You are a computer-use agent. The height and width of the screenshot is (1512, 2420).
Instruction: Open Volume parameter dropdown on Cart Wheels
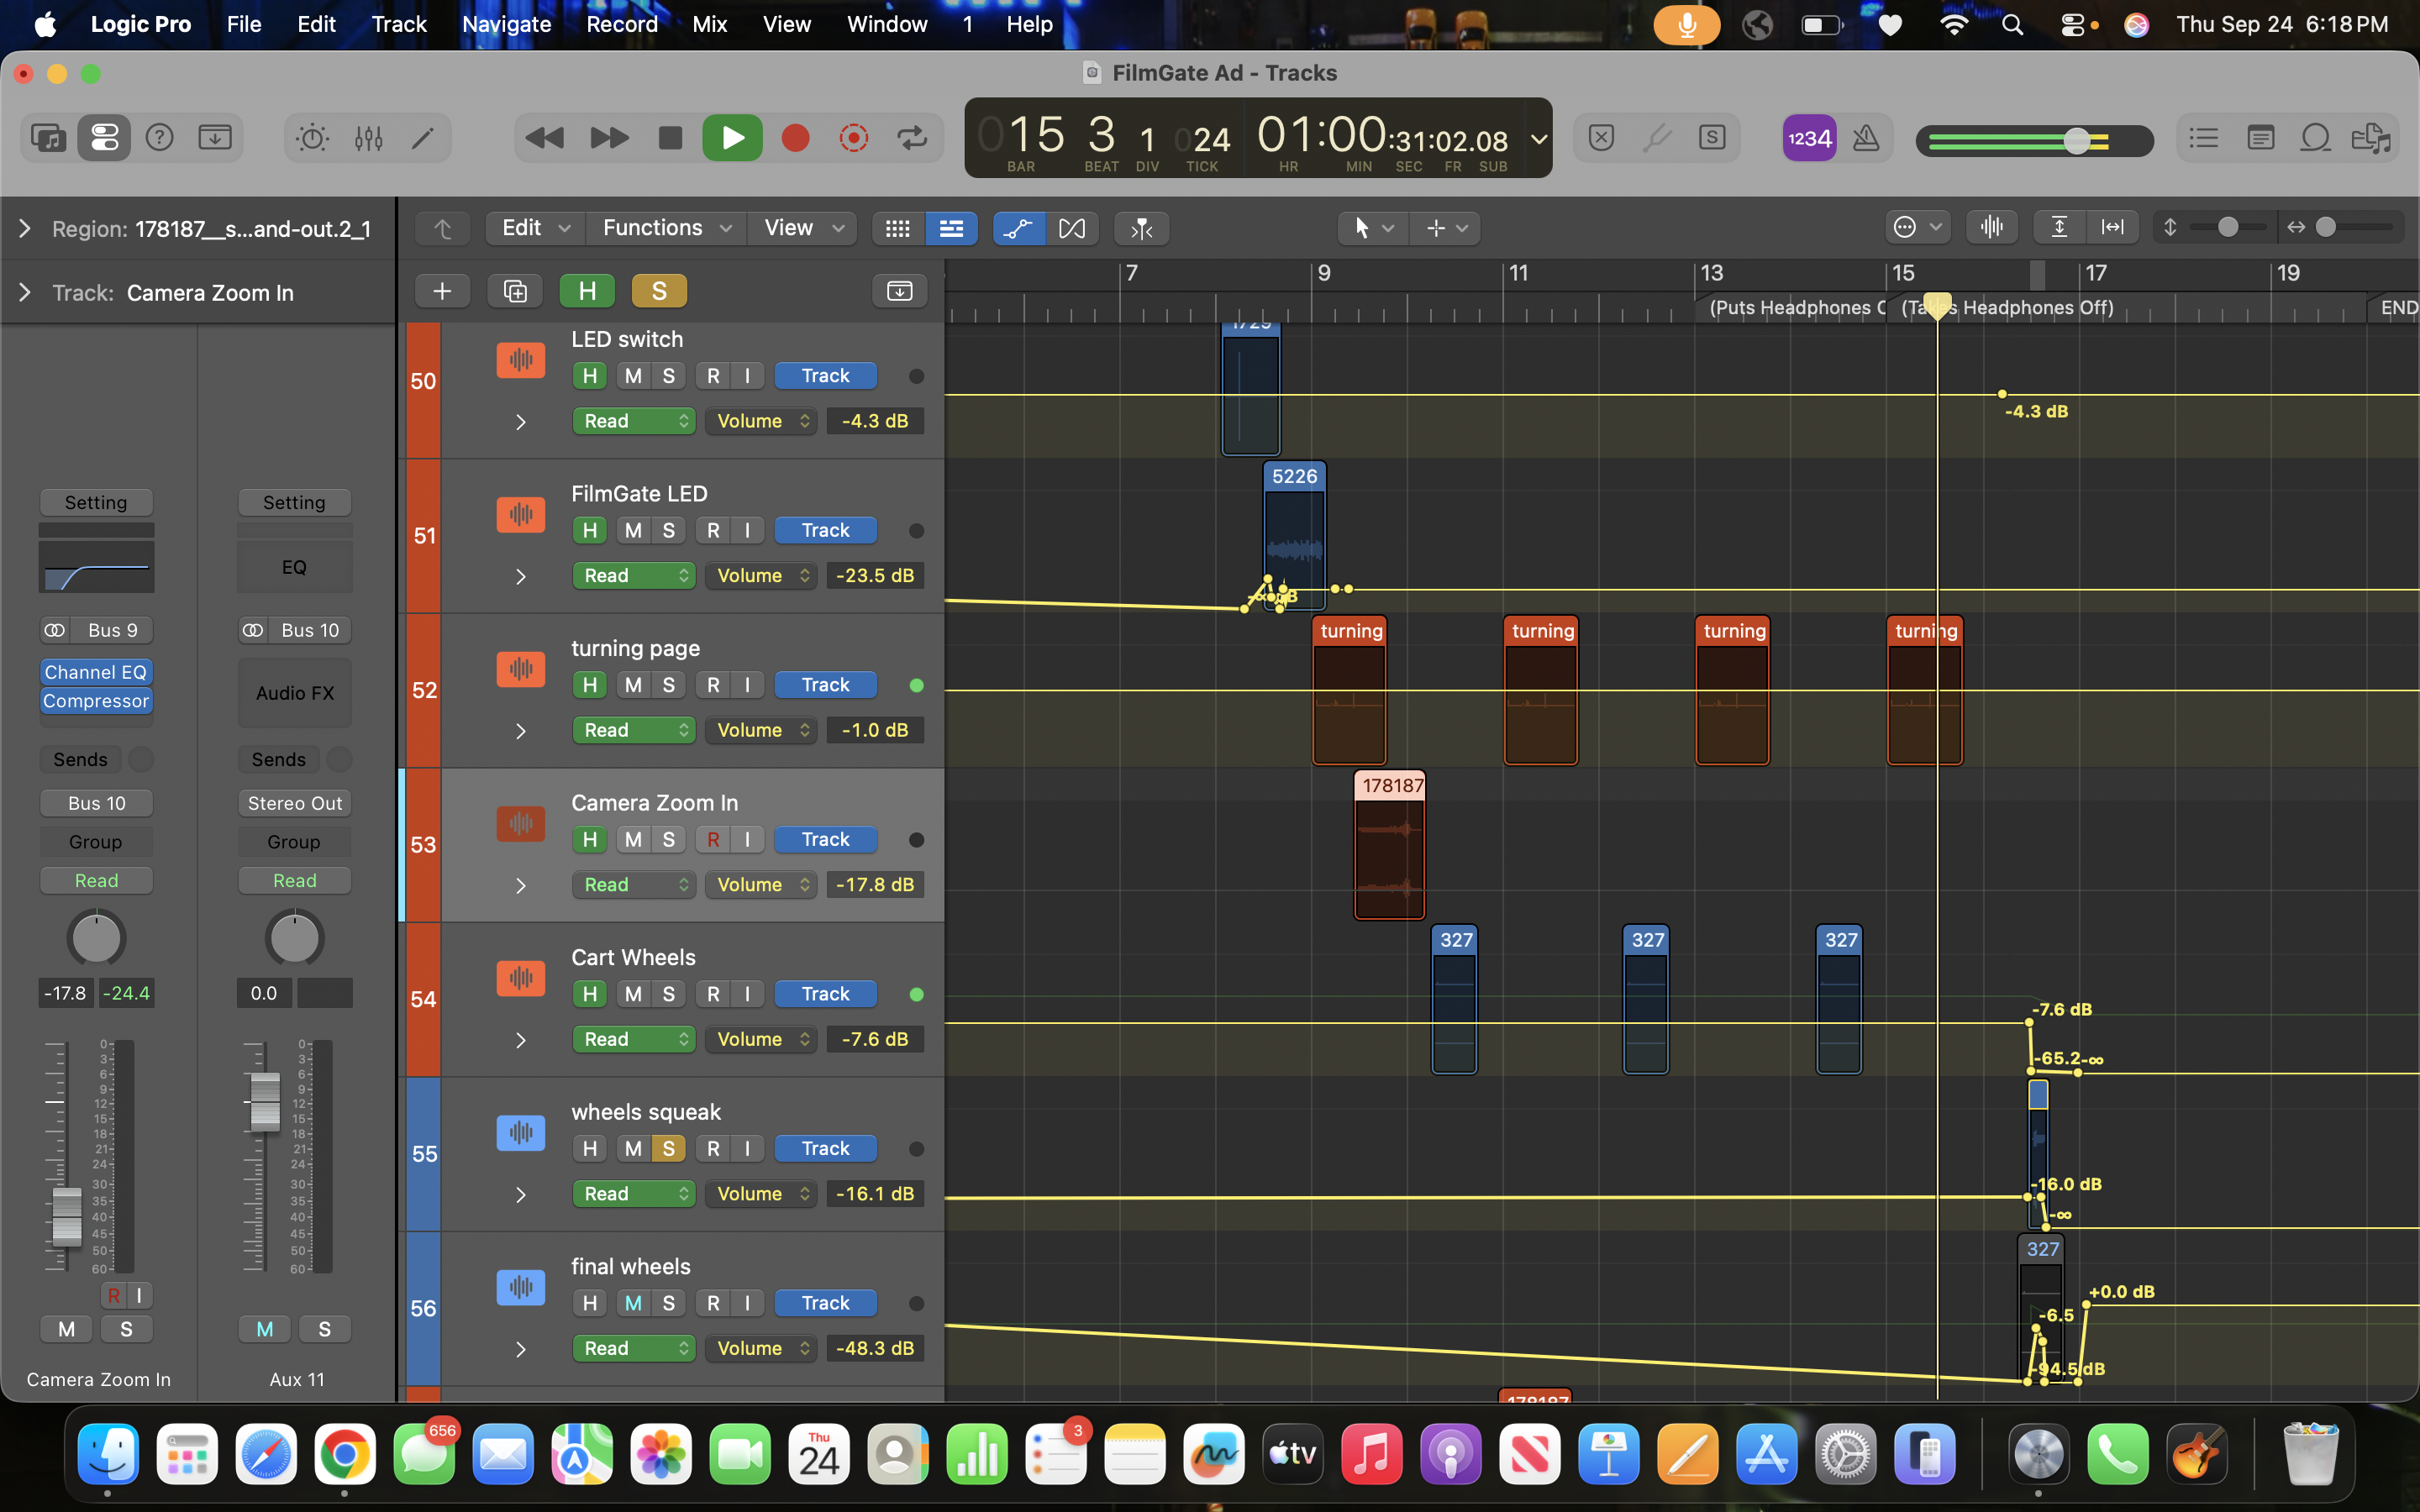point(761,1040)
